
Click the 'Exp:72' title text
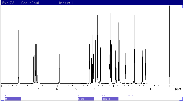[8, 3]
